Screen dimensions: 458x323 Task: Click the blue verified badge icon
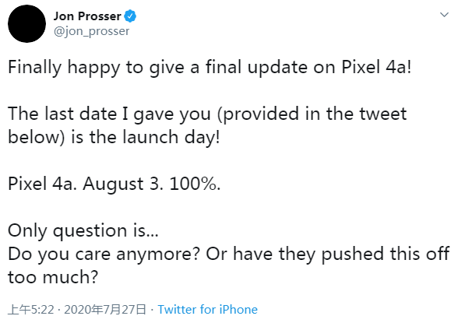[x=130, y=16]
